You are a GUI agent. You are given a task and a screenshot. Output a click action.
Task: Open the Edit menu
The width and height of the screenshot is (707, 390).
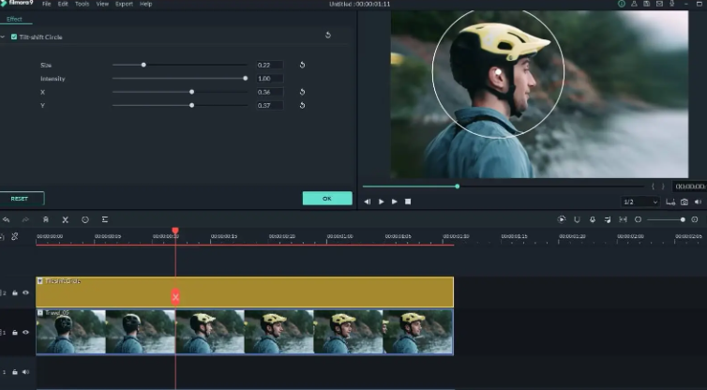tap(63, 4)
